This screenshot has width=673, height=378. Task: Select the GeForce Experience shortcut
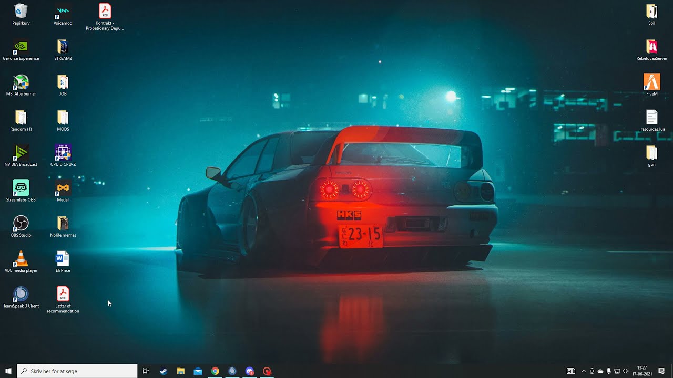point(21,50)
